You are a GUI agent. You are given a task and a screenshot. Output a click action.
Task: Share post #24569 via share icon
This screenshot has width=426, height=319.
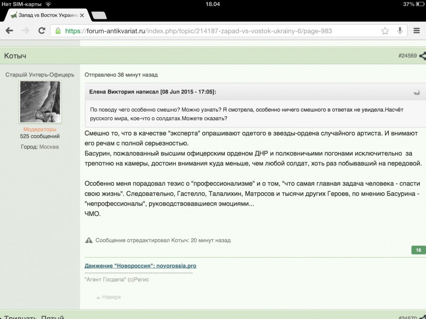(x=422, y=56)
